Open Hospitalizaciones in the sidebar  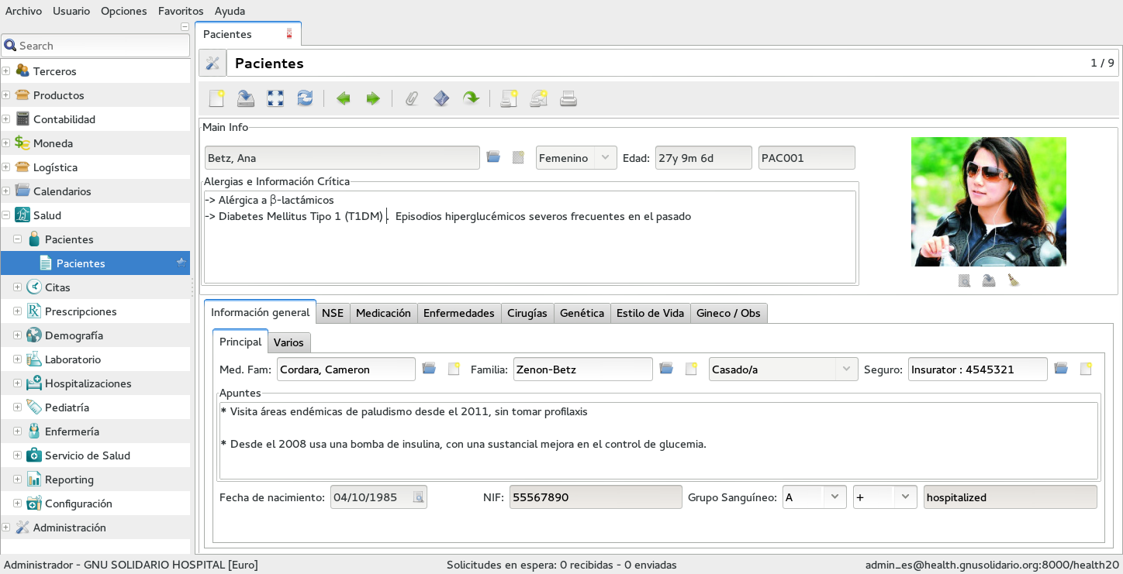(88, 383)
